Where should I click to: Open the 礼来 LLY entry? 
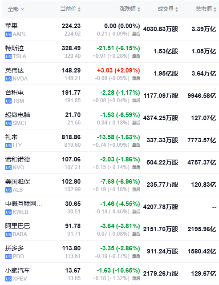(x=110, y=140)
